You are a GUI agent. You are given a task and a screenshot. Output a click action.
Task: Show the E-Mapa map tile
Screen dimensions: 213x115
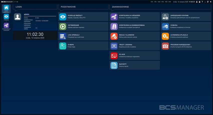[83, 46]
